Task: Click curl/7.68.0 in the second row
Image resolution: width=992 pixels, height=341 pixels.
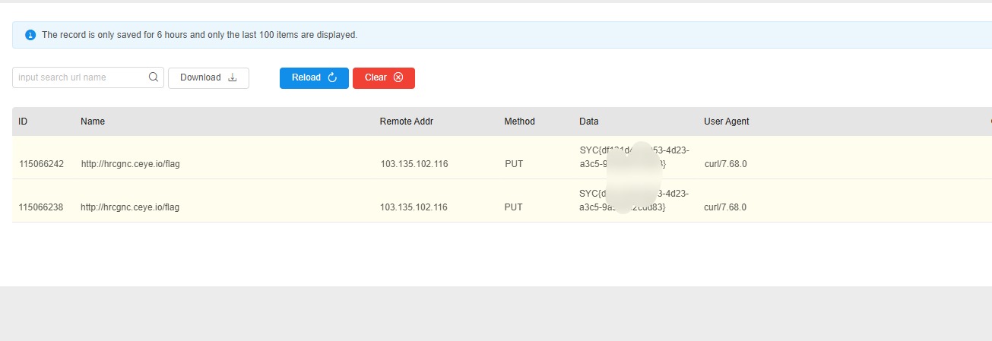Action: coord(725,207)
